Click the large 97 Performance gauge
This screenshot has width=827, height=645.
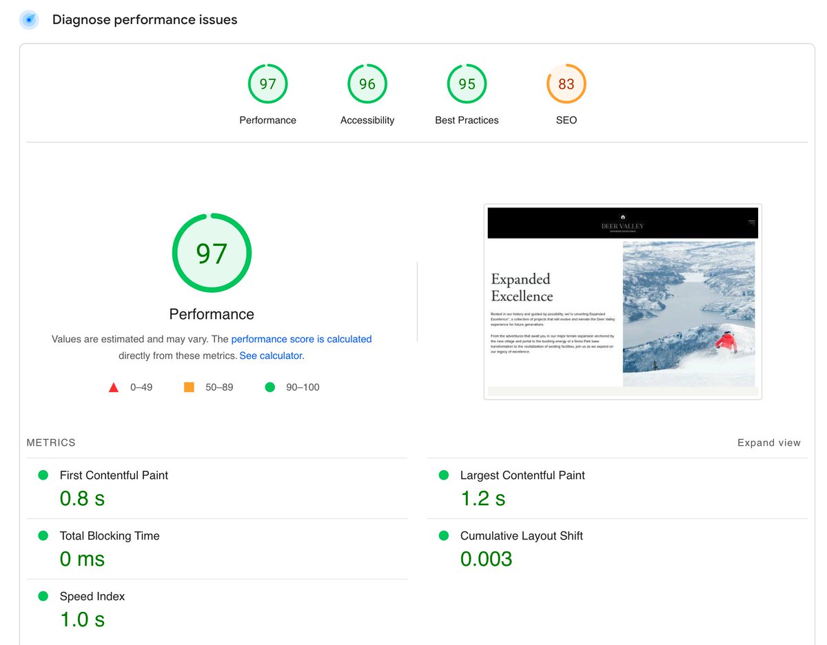tap(212, 253)
